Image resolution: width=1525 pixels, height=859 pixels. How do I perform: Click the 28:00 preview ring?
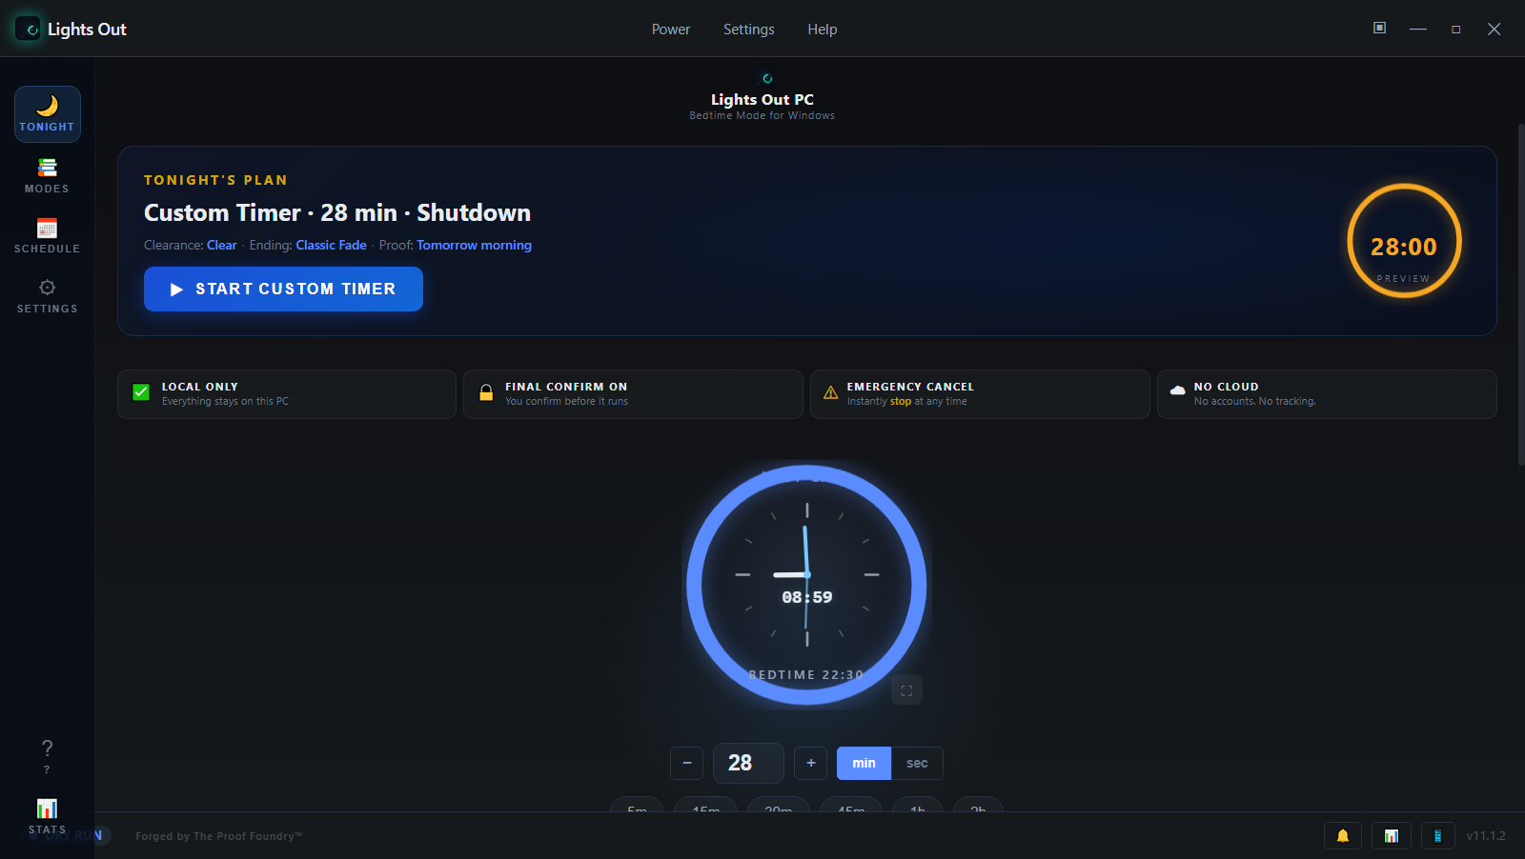coord(1404,241)
